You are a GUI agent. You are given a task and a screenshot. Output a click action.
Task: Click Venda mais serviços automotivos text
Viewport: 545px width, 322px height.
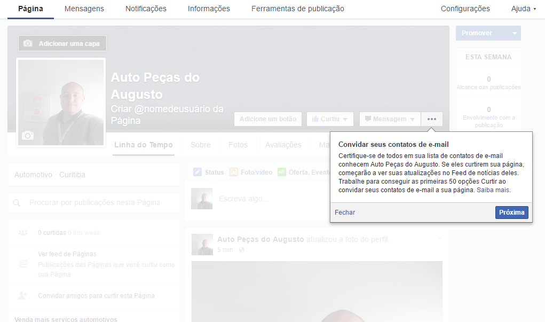click(x=66, y=319)
